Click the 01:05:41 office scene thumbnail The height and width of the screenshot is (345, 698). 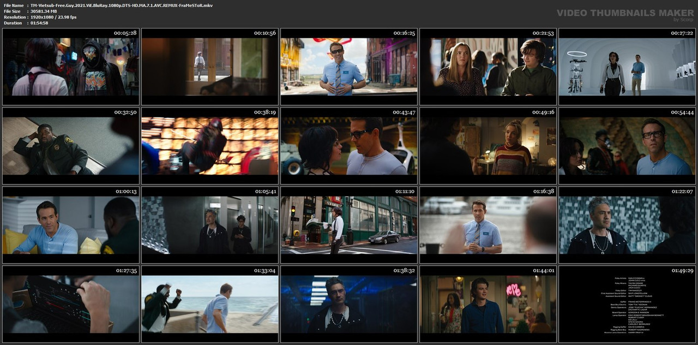click(210, 225)
